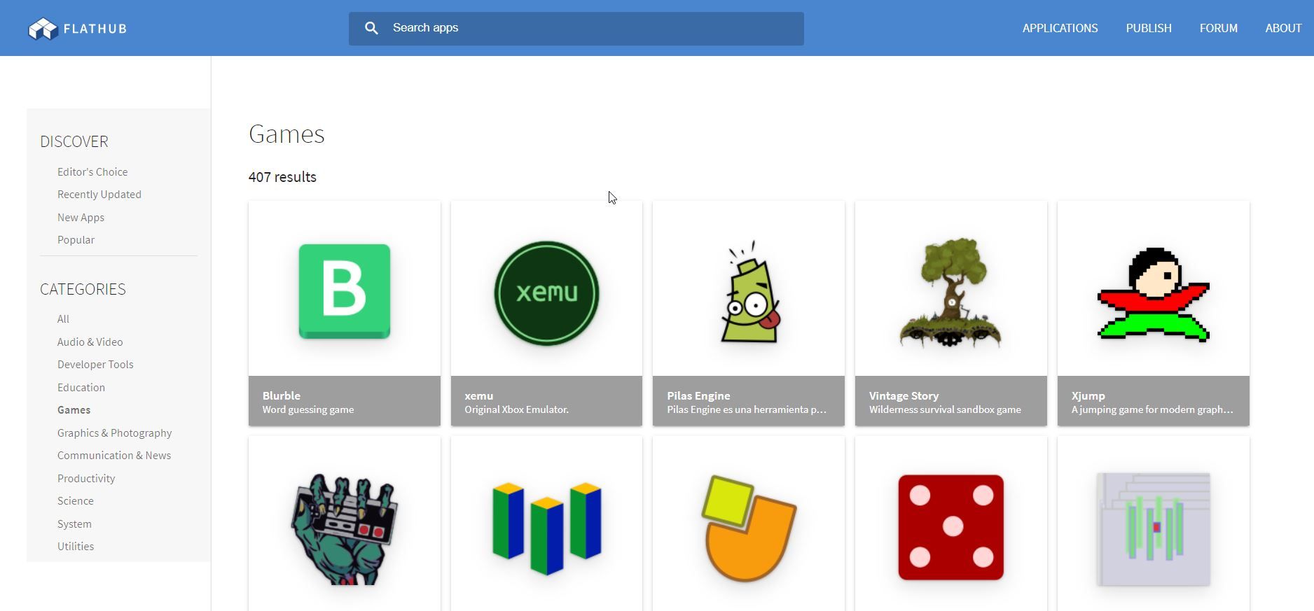Viewport: 1314px width, 611px height.
Task: Click the Blurble title text
Action: pyautogui.click(x=282, y=395)
